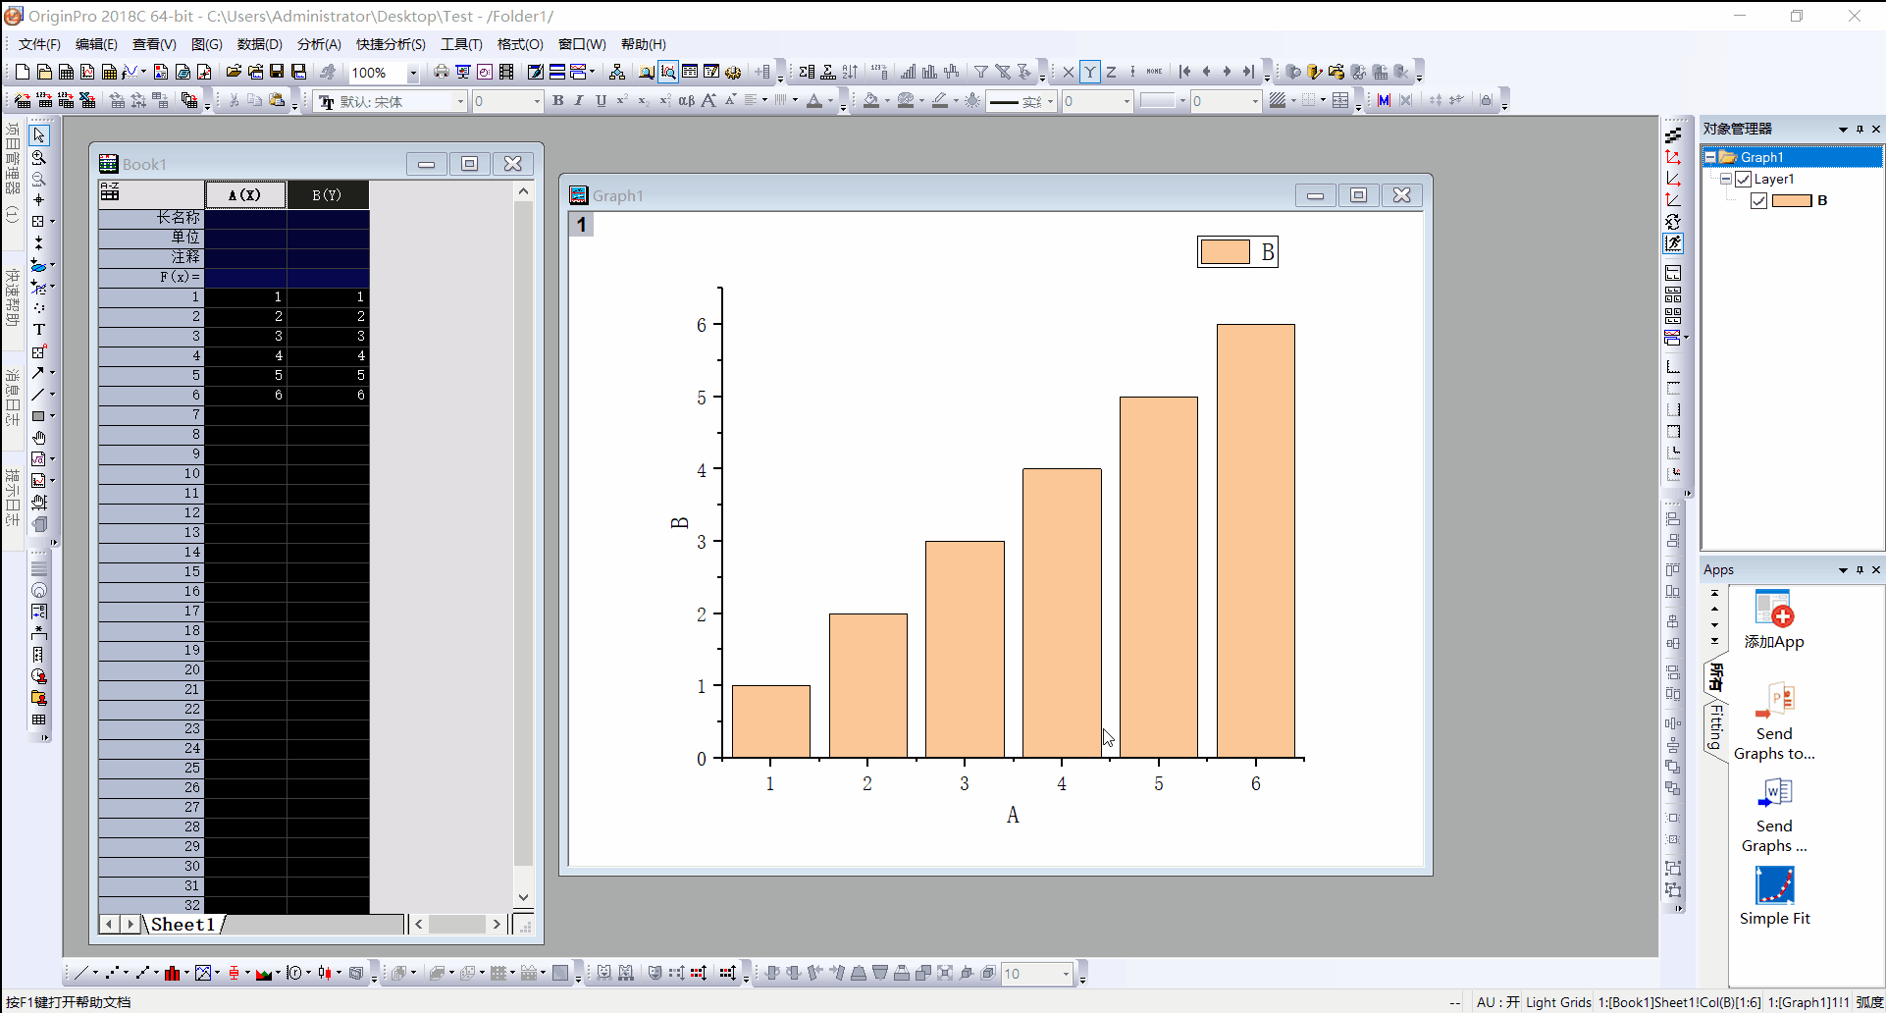Toggle the Rescale magnifier icon in toolbar
The image size is (1886, 1013).
(668, 72)
